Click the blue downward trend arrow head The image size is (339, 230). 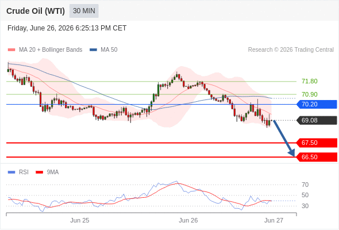coord(292,153)
